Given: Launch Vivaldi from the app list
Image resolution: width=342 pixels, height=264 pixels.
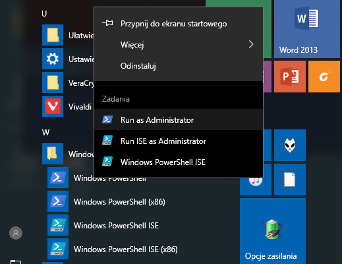Looking at the screenshot, I should coord(53,106).
